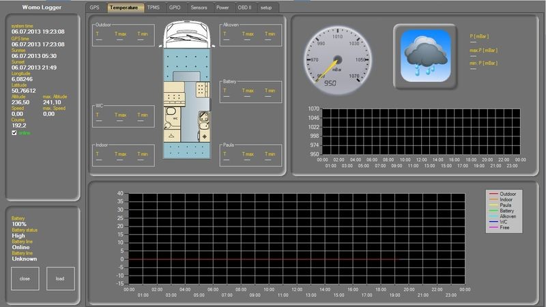Viewport: 546px width, 307px height.
Task: Open the TPMS tab
Action: [155, 8]
